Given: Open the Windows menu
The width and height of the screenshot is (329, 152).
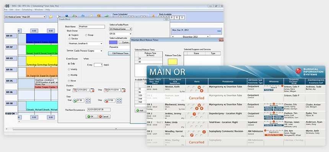Looking at the screenshot, I should click(39, 10).
